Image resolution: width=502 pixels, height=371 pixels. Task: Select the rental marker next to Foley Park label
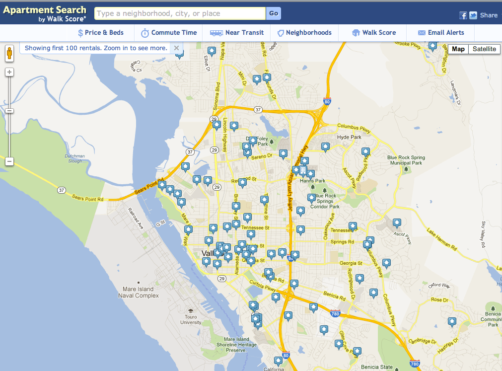(253, 141)
